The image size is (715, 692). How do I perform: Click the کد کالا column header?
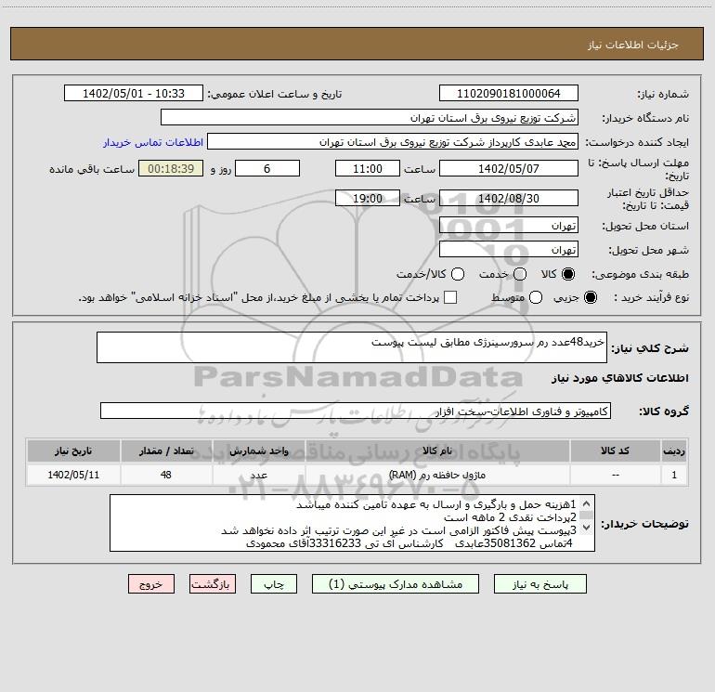click(x=615, y=450)
